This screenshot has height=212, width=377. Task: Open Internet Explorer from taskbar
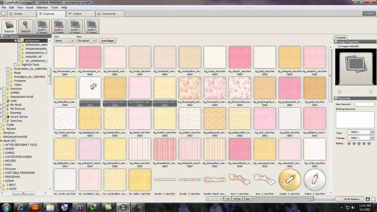pos(21,207)
